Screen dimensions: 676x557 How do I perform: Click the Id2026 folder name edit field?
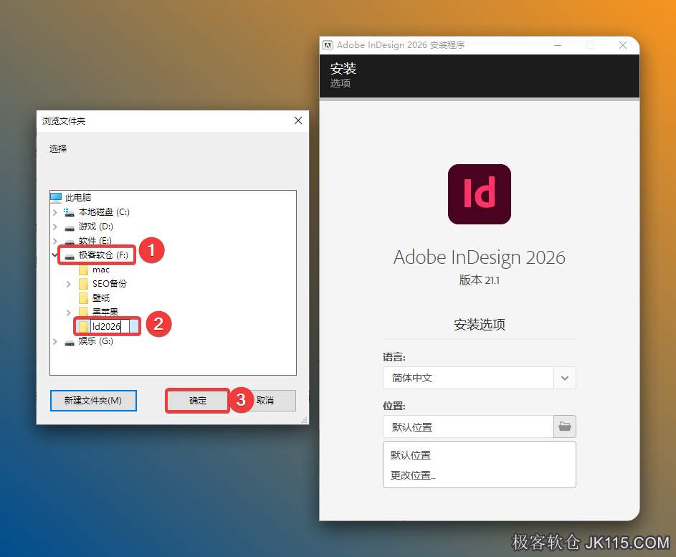point(110,326)
